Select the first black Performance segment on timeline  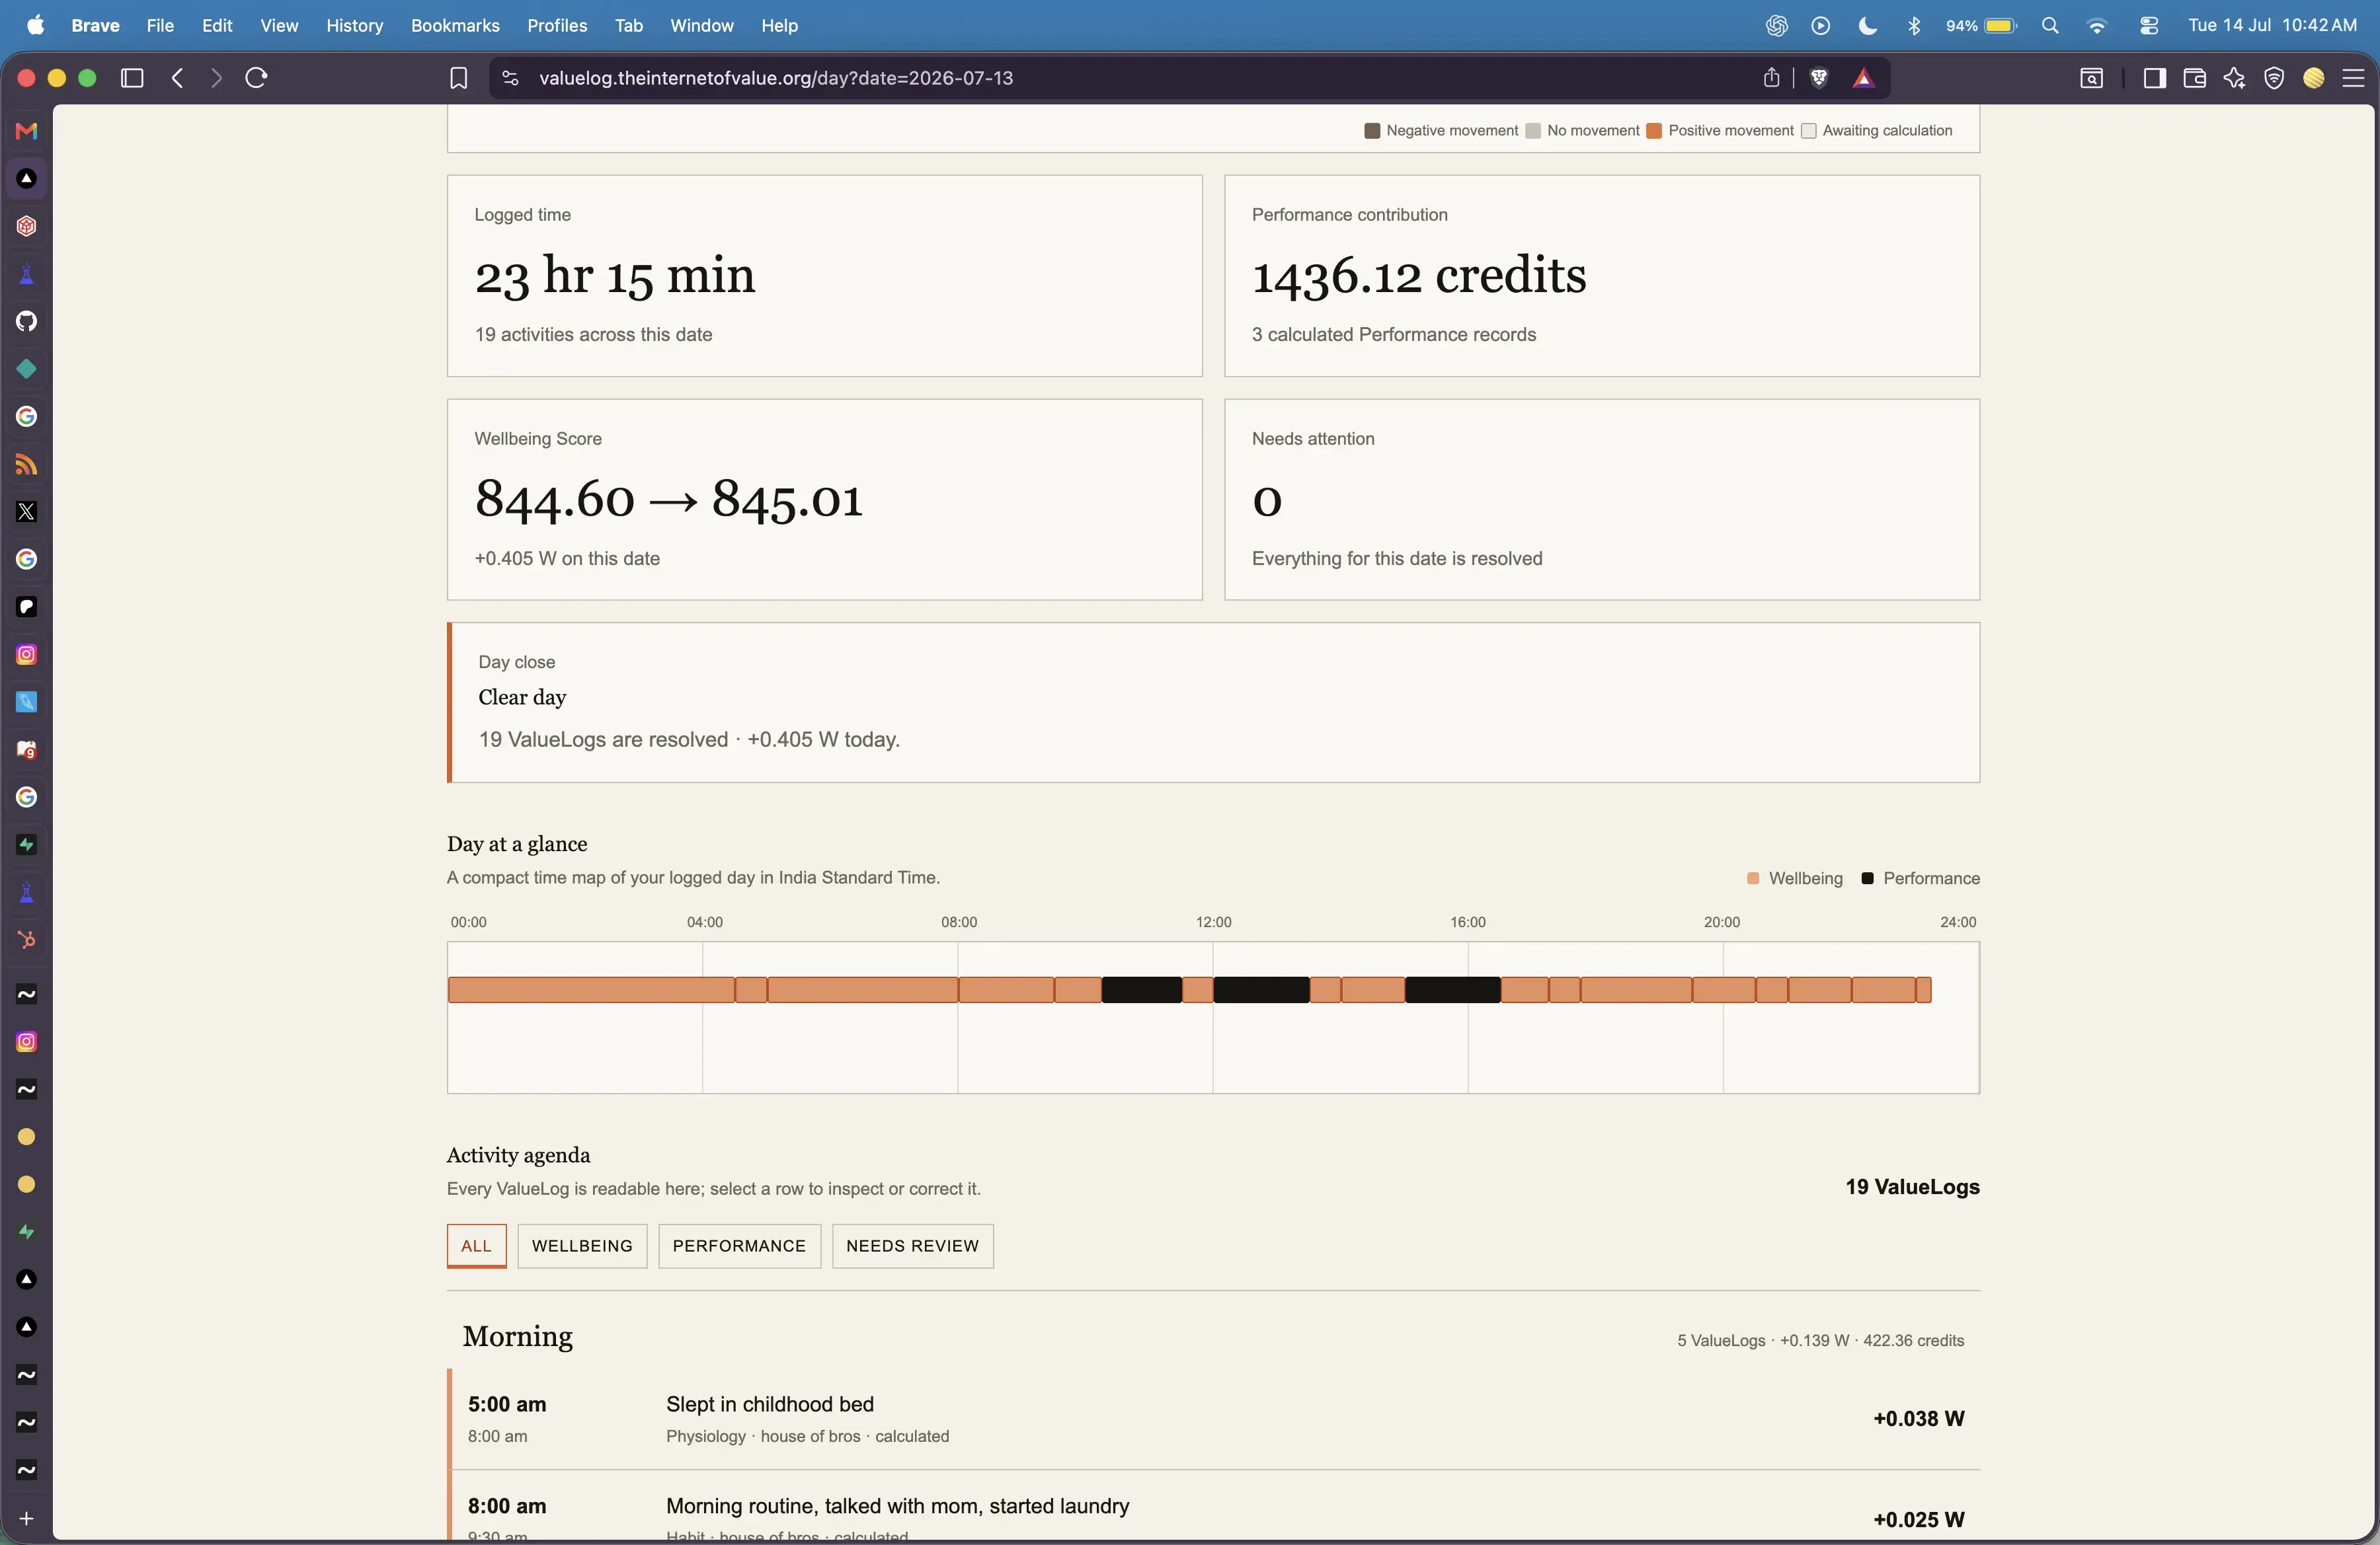tap(1141, 991)
